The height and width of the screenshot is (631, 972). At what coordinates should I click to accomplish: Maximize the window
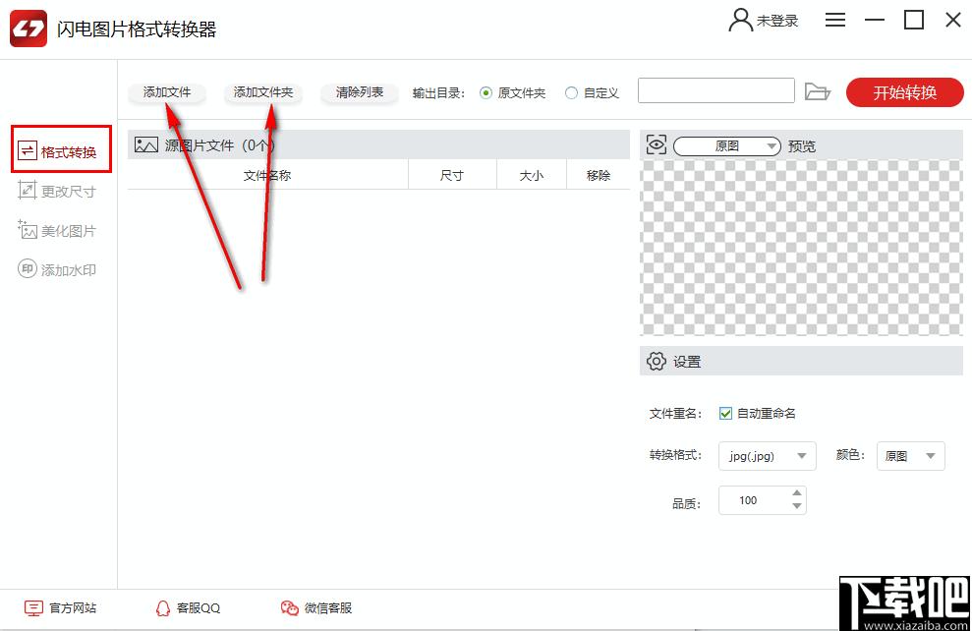click(x=914, y=20)
